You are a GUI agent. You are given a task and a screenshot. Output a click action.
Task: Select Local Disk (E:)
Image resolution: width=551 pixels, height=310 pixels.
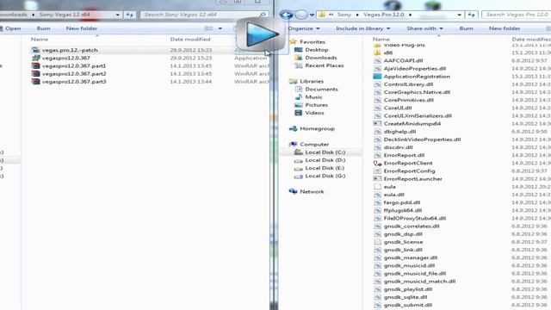coord(325,168)
